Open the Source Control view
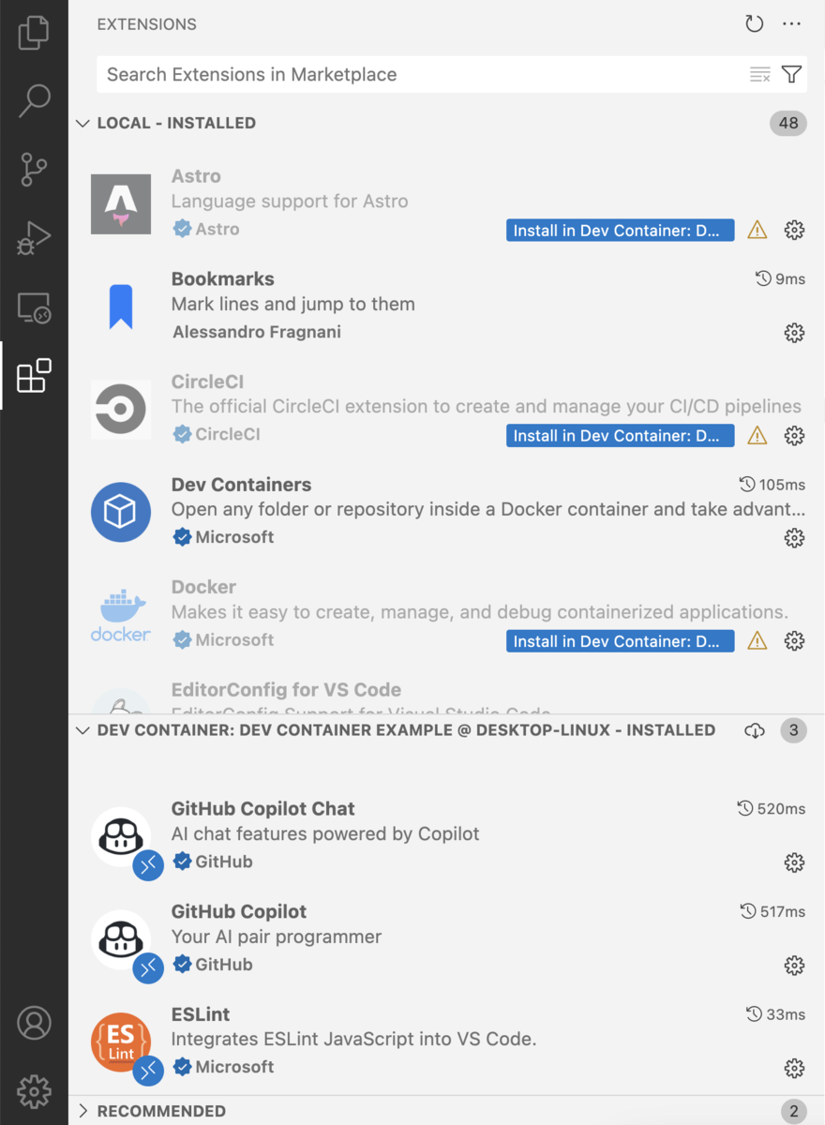Image resolution: width=825 pixels, height=1125 pixels. (34, 170)
